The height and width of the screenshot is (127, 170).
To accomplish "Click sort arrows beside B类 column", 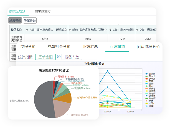I will click(x=70, y=29).
